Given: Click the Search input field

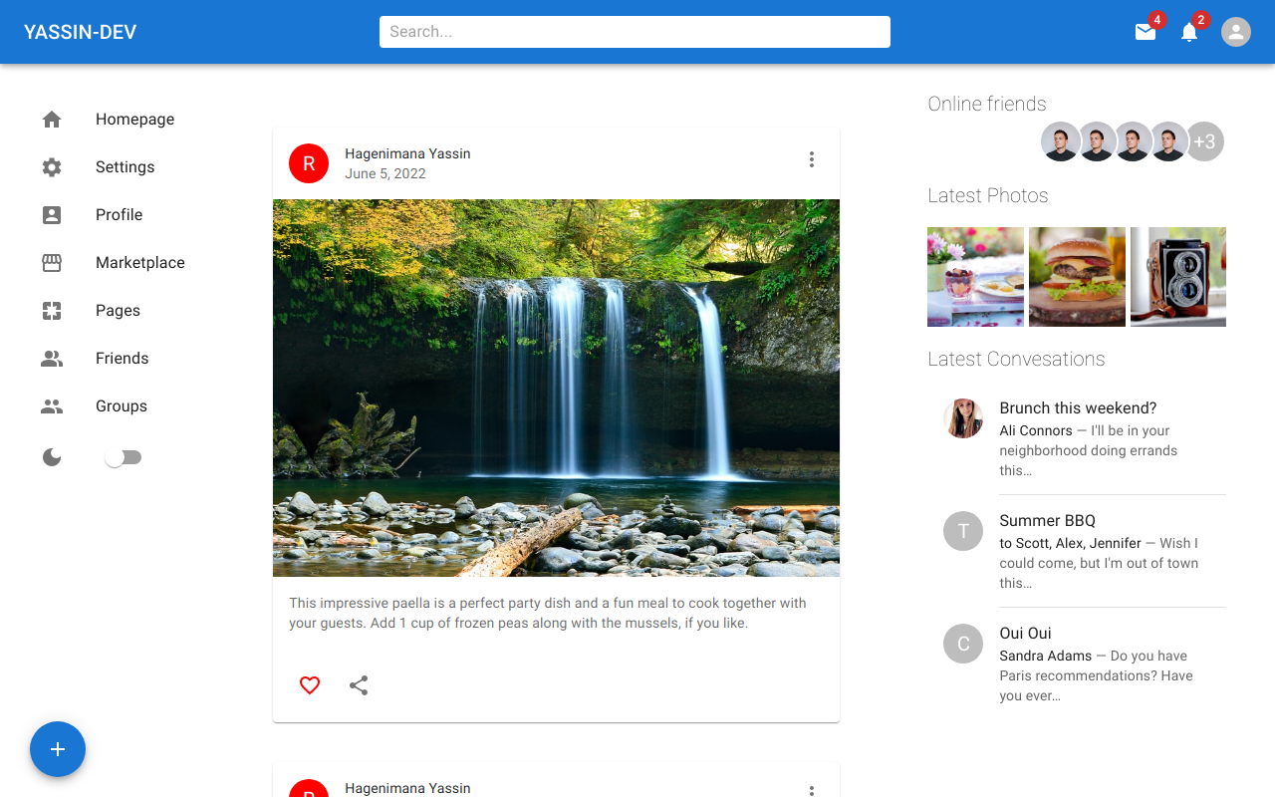Looking at the screenshot, I should pos(635,32).
